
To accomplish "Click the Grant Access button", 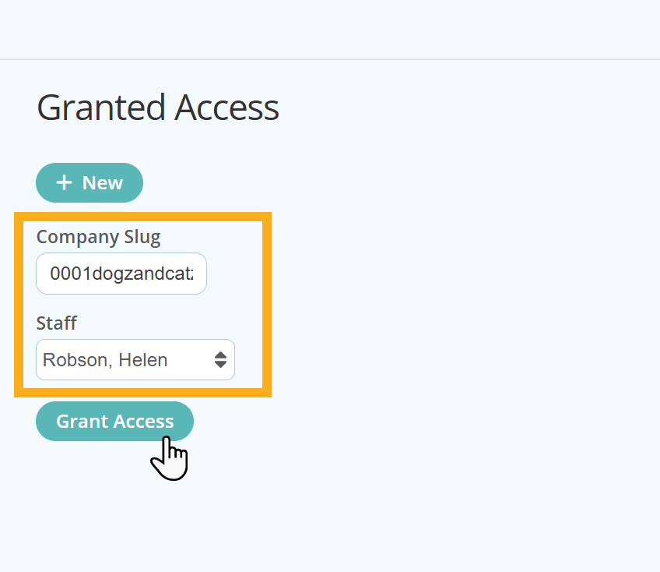I will [114, 421].
